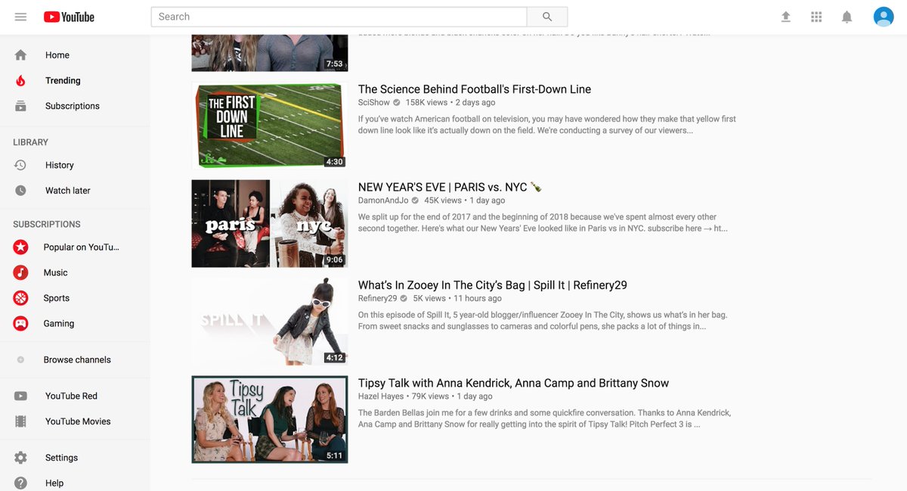
Task: Click the Tipsy Talk thumbnail
Action: [270, 419]
